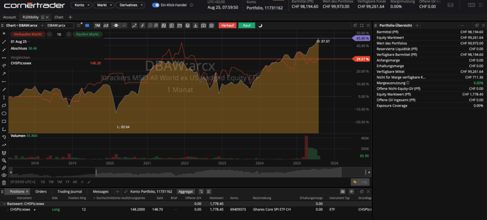The height and width of the screenshot is (220, 487).
Task: Open the Trading Journal tab
Action: [x=69, y=192]
